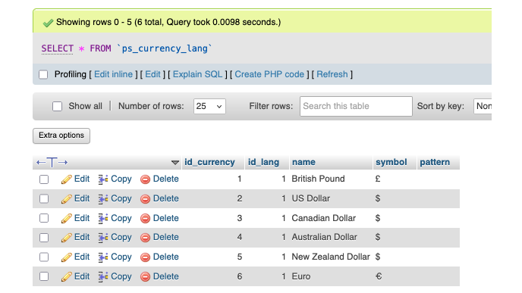Click red Delete icon for Euro
This screenshot has width=522, height=293.
click(145, 277)
